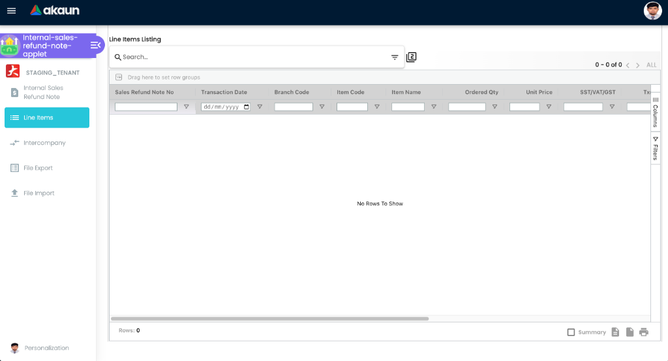Open Transaction Date filter menu
The image size is (668, 361).
(260, 107)
